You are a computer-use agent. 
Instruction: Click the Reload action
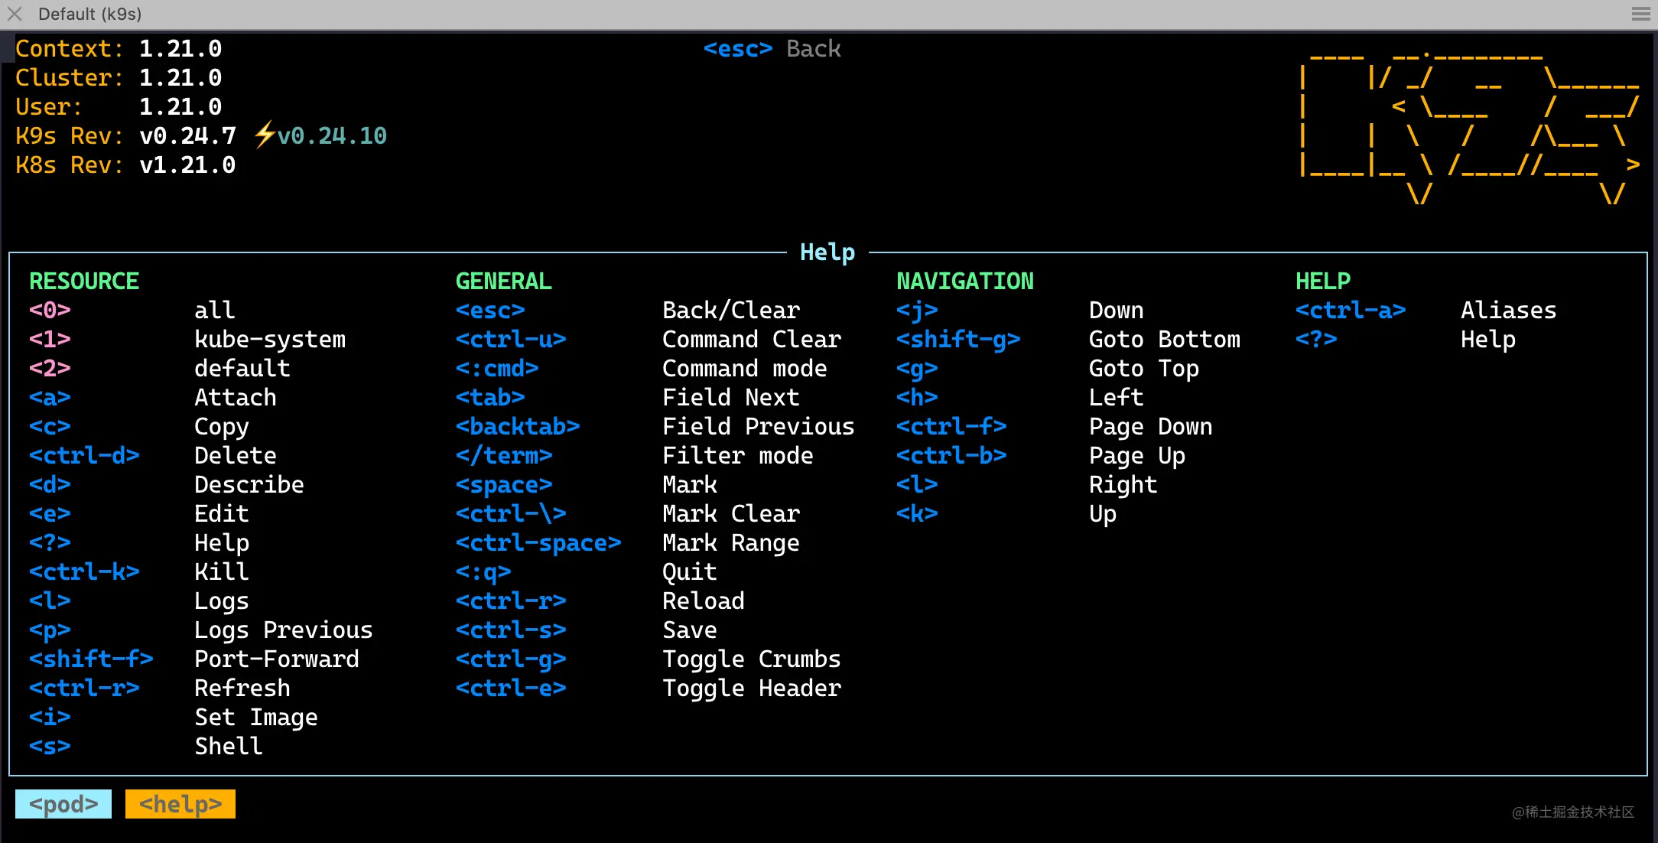pos(704,601)
